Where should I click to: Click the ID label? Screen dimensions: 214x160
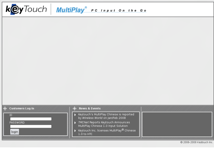tap(11, 115)
